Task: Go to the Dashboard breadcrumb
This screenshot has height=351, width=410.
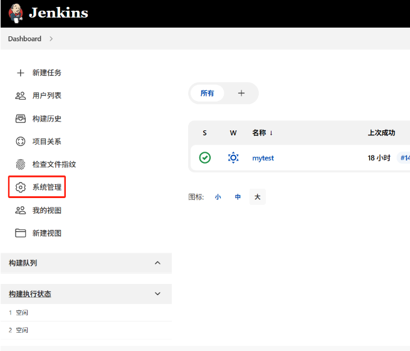Action: coord(24,39)
